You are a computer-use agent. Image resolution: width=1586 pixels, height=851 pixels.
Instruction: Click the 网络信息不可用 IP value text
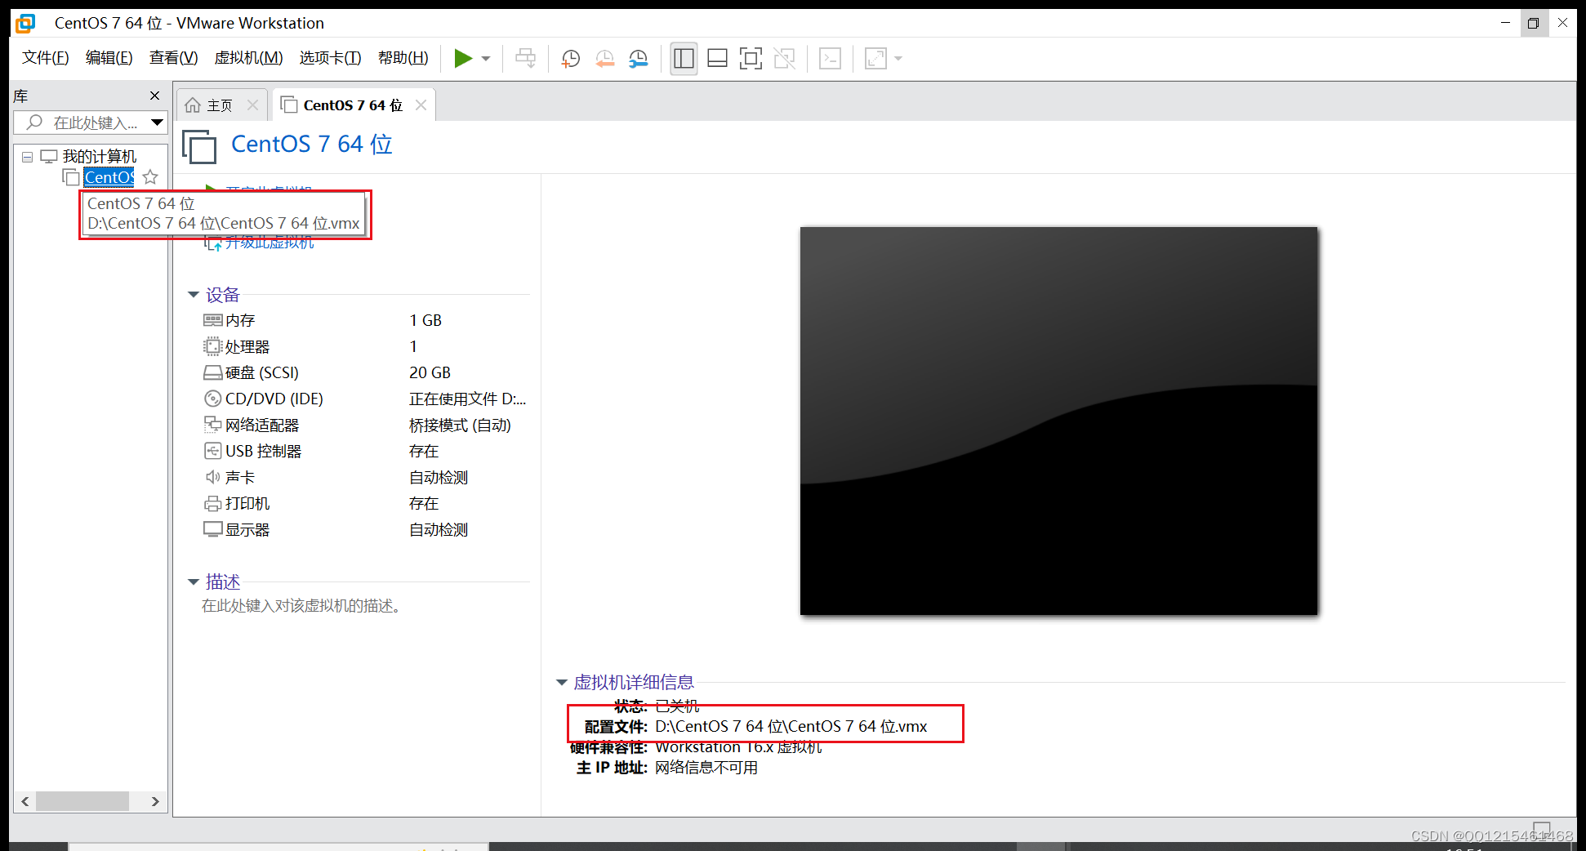pyautogui.click(x=706, y=769)
